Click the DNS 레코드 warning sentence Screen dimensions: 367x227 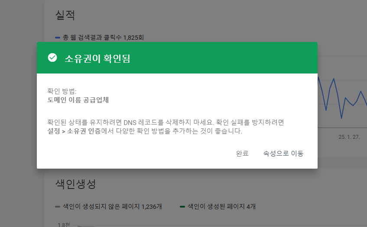pos(166,127)
